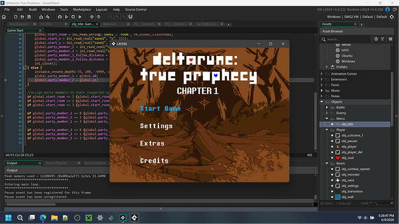This screenshot has width=399, height=224.
Task: Expand the Extensions folder
Action: [x=322, y=79]
